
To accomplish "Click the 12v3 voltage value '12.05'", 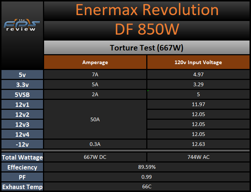I will [198, 124].
